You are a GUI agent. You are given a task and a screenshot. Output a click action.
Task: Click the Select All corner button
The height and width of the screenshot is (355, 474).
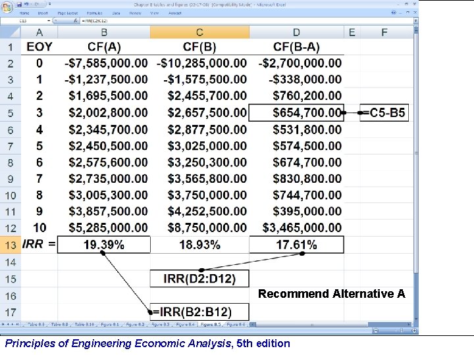pos(11,32)
